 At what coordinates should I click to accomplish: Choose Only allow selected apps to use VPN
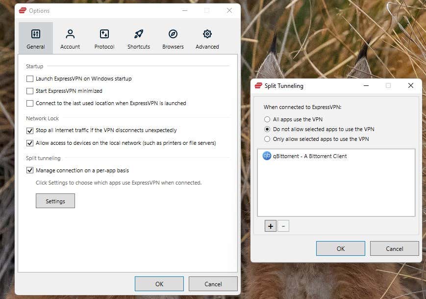(x=267, y=139)
